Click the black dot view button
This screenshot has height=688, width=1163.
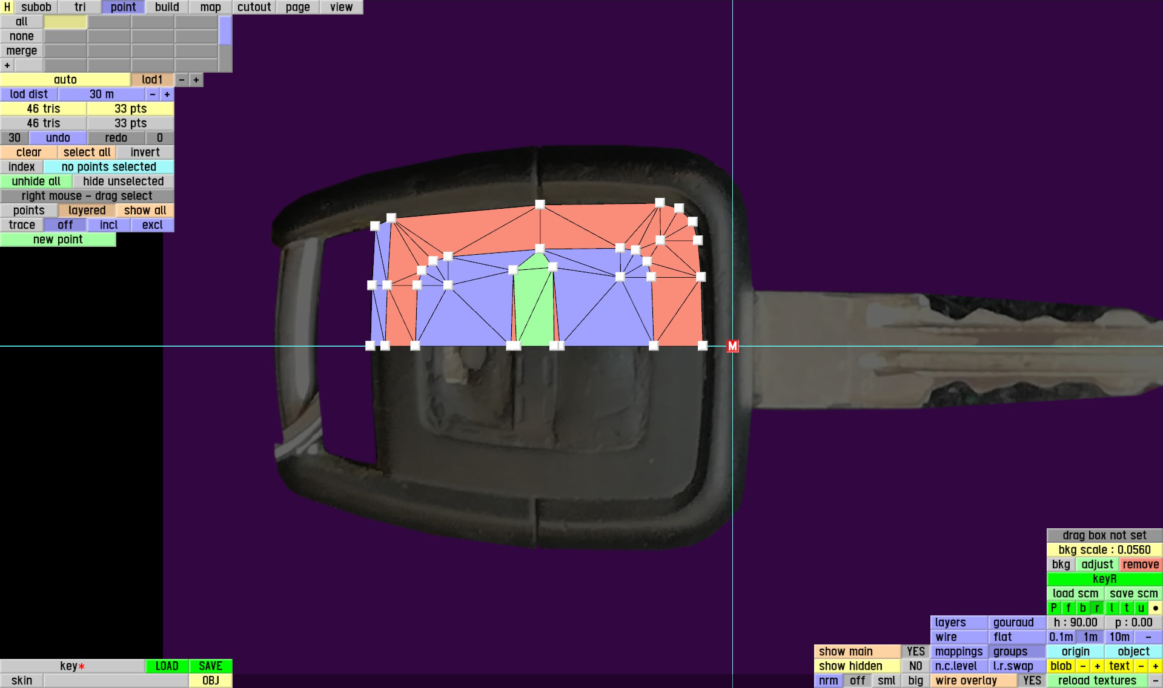[x=1155, y=608]
